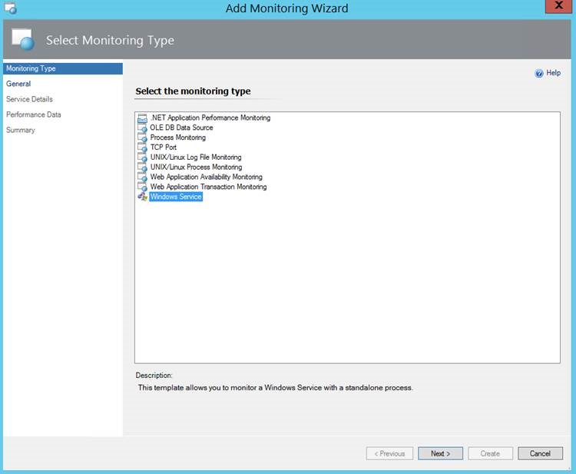Click the TCP Port template icon
The width and height of the screenshot is (576, 474).
pos(142,148)
